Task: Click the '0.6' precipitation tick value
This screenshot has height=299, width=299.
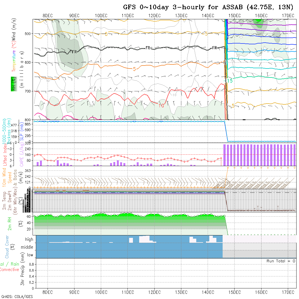Action: [x=32, y=270]
